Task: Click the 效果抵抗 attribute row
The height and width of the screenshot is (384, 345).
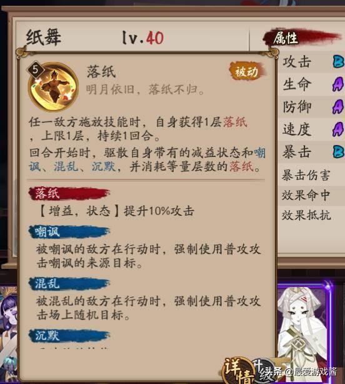Action: (x=311, y=215)
